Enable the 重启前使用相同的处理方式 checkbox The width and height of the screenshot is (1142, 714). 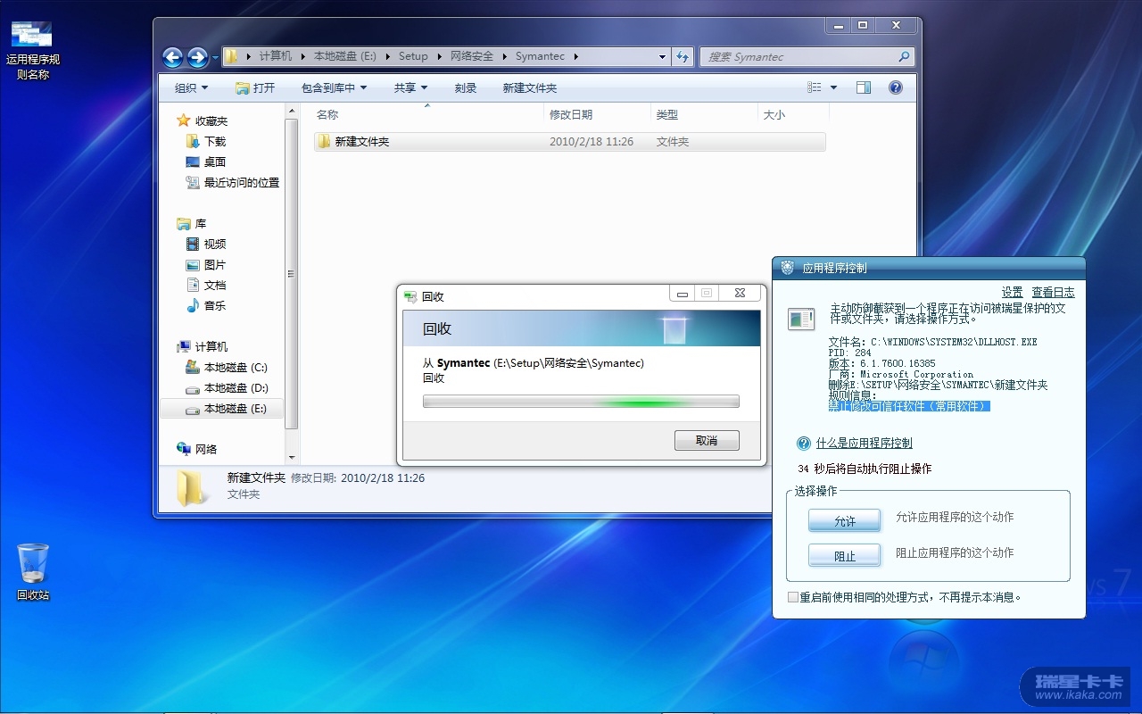(x=793, y=597)
